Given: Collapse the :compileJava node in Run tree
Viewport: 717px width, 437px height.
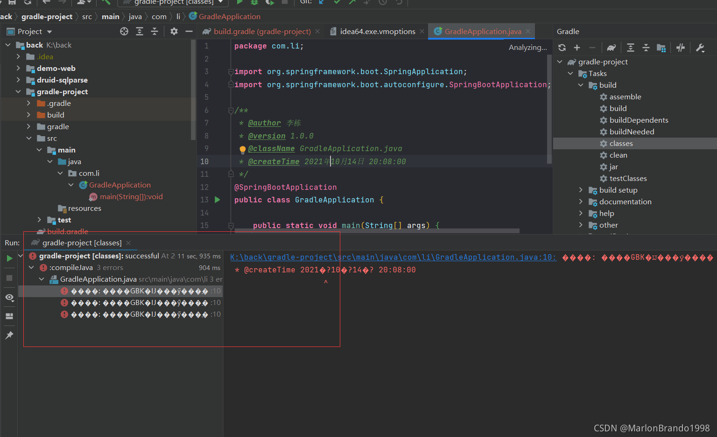Looking at the screenshot, I should [x=31, y=268].
